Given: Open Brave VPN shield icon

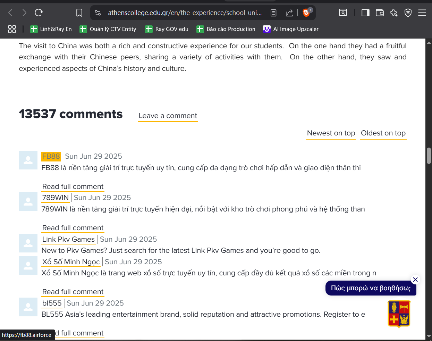Looking at the screenshot, I should [x=408, y=13].
